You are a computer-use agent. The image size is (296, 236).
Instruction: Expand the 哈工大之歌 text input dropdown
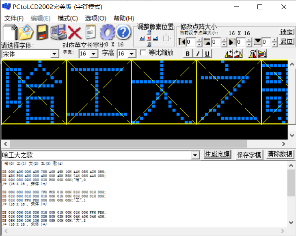coord(195,155)
